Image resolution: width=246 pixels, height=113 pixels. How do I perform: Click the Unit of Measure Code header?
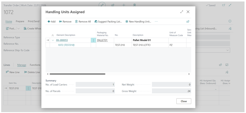[176, 34]
